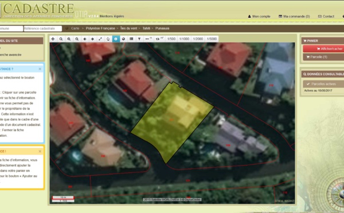
Task: Click the filter funnel icon
Action: click(139, 39)
